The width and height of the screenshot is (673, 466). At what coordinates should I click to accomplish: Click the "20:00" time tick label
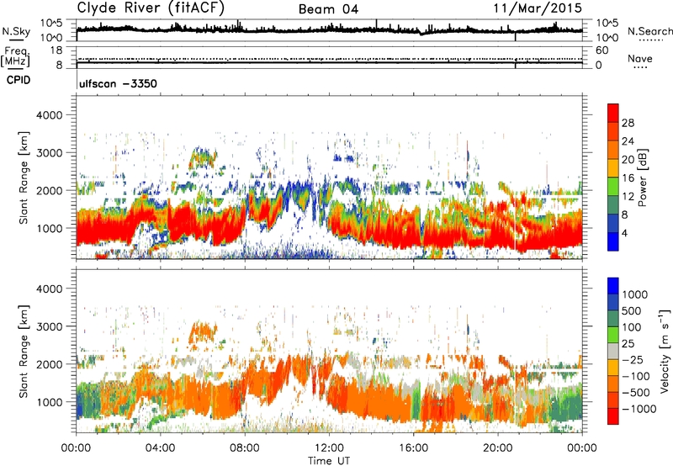coord(497,448)
